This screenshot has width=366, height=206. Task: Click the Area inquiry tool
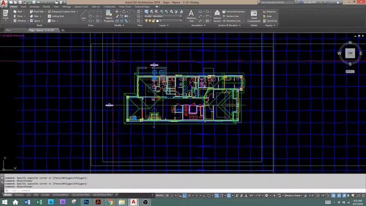coord(267,16)
